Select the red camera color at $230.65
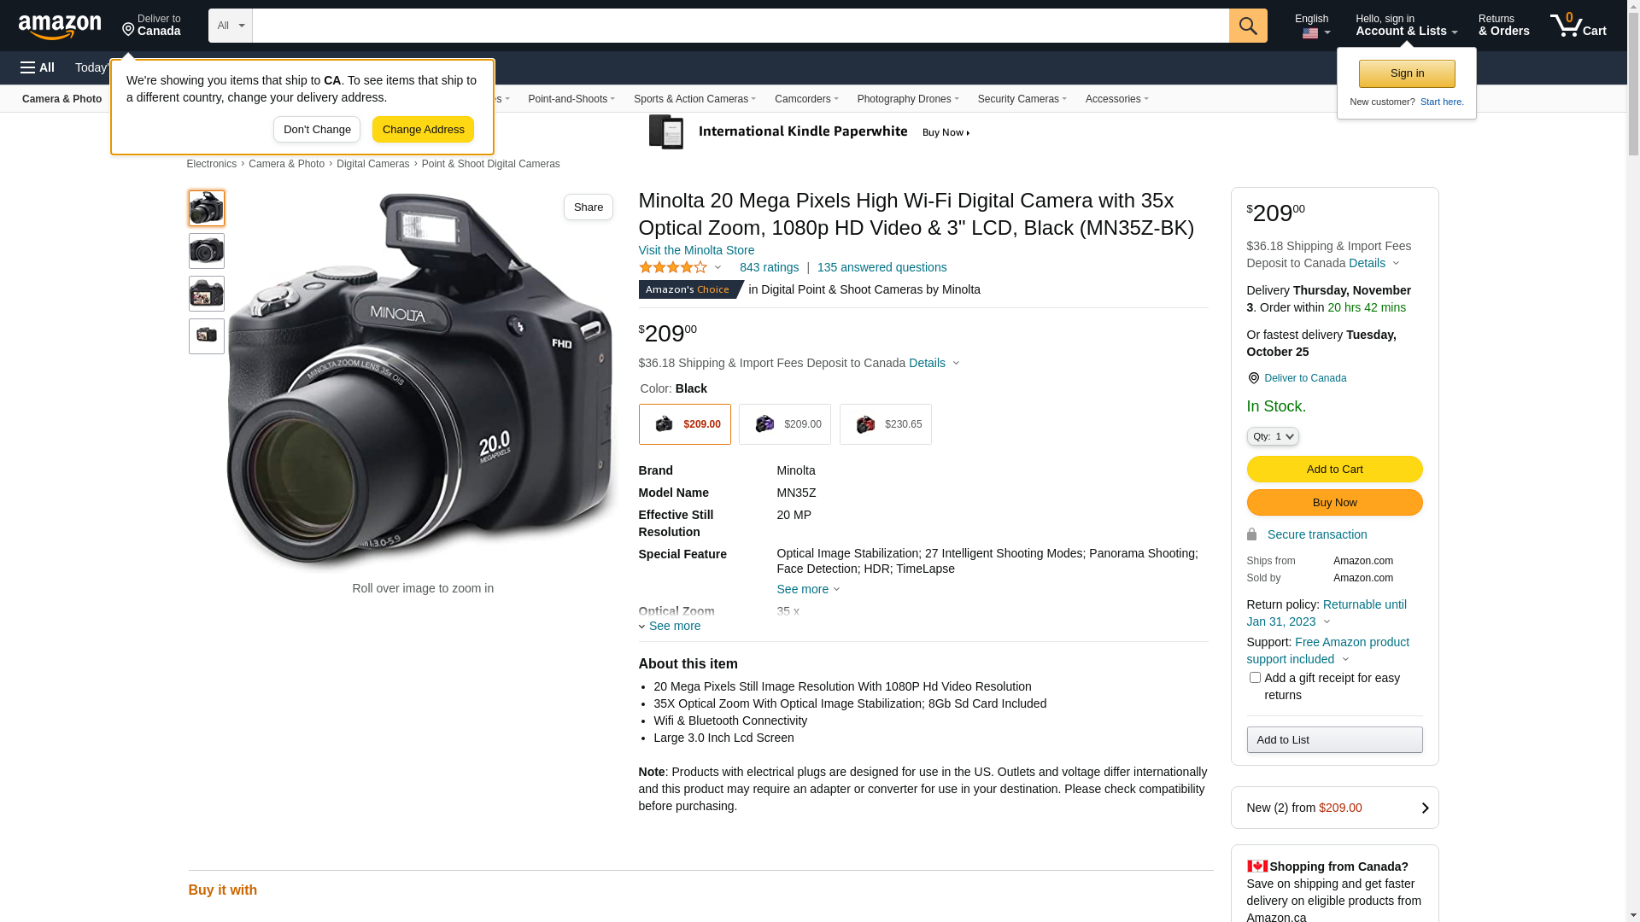 (x=885, y=424)
